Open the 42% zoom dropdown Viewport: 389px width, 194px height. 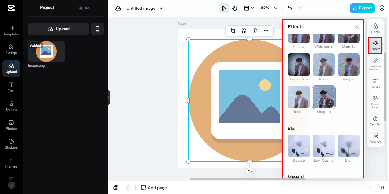pos(269,8)
